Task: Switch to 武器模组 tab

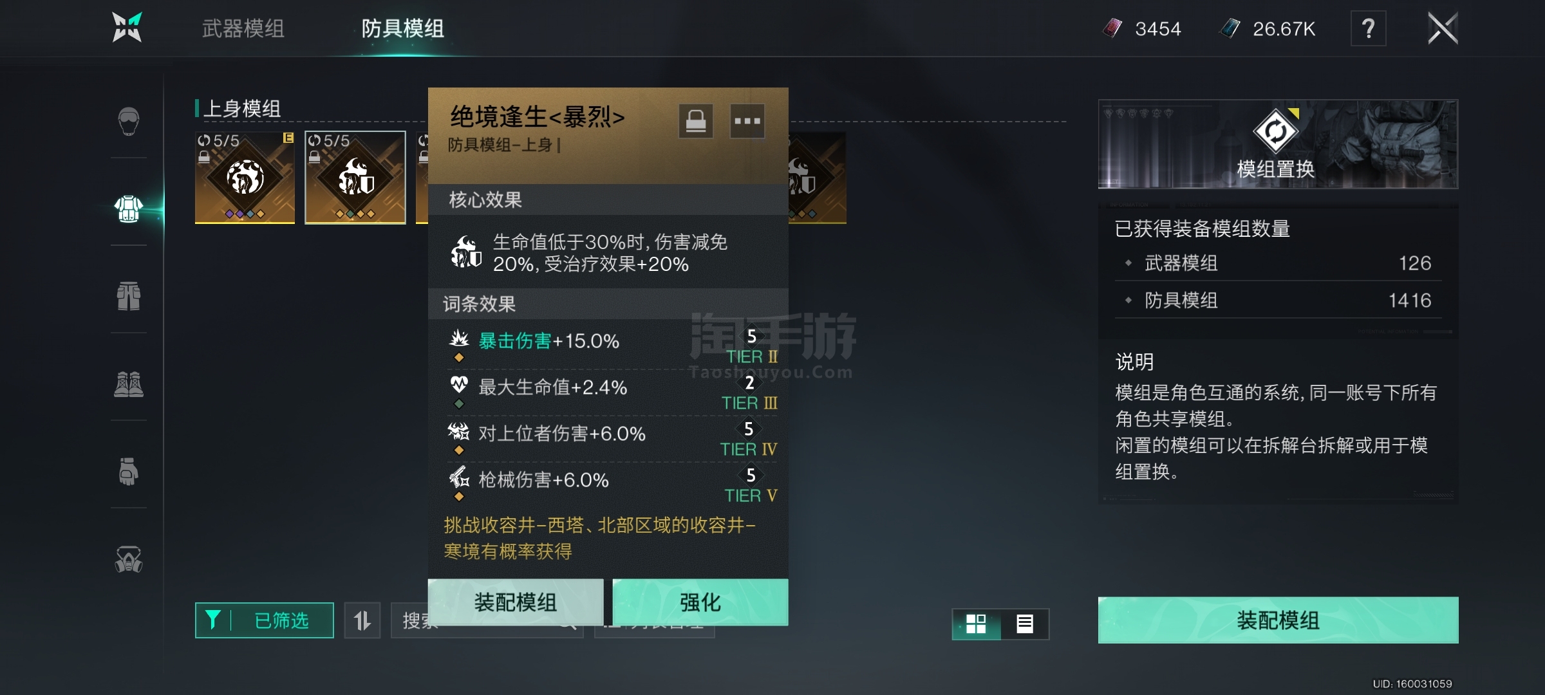Action: tap(243, 28)
